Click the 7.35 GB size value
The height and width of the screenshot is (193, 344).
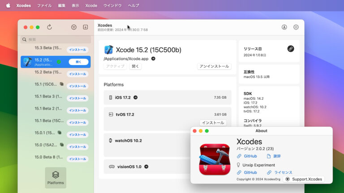click(220, 97)
